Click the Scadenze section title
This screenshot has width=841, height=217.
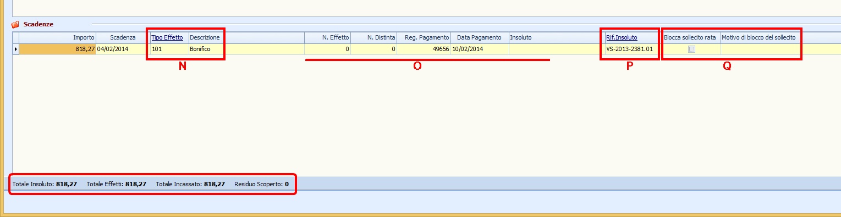tap(39, 25)
